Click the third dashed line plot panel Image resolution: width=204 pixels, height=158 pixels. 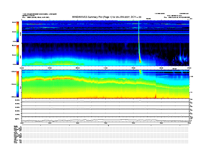tap(105, 108)
